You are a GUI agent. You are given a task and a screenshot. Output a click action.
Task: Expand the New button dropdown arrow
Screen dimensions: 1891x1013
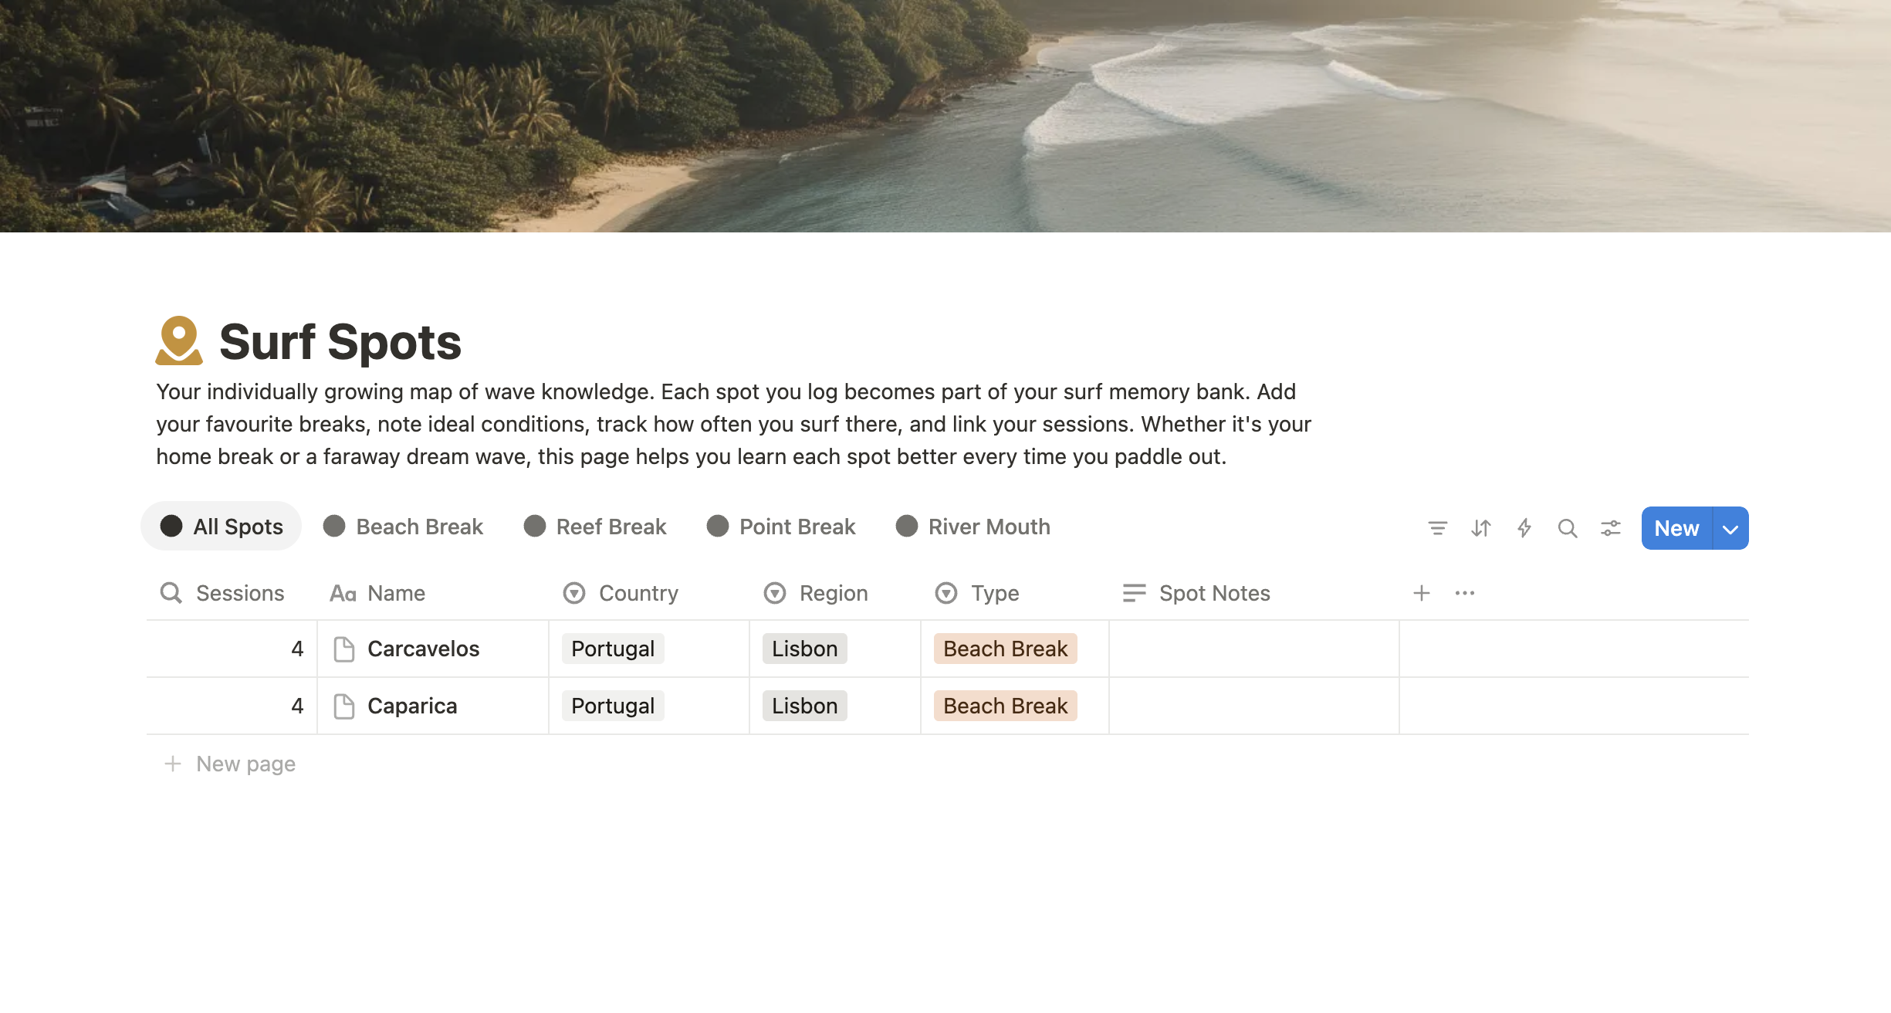tap(1730, 529)
